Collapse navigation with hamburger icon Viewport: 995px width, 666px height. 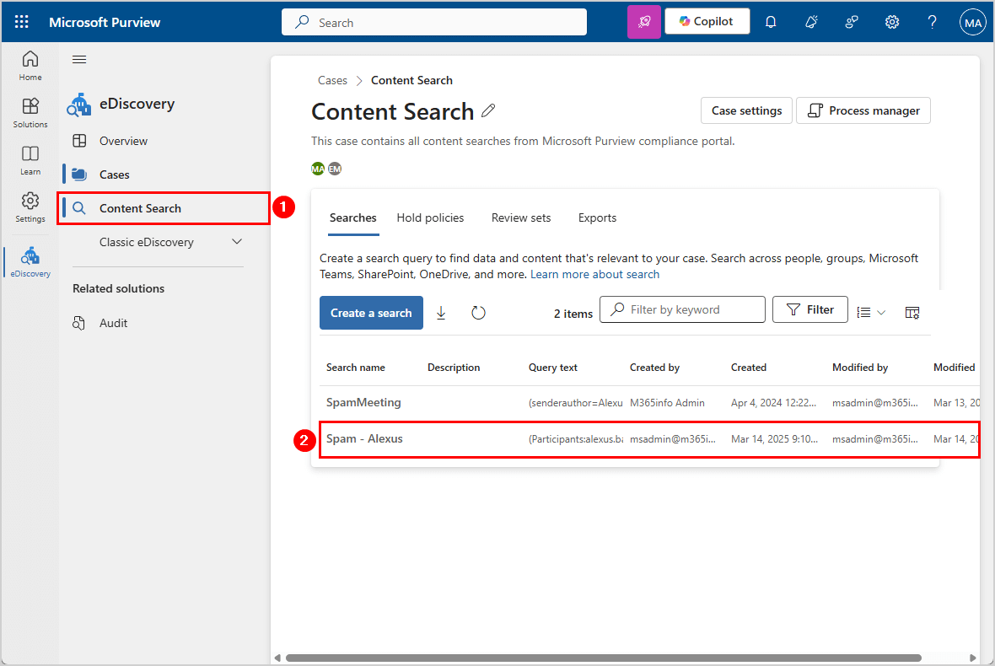click(79, 60)
